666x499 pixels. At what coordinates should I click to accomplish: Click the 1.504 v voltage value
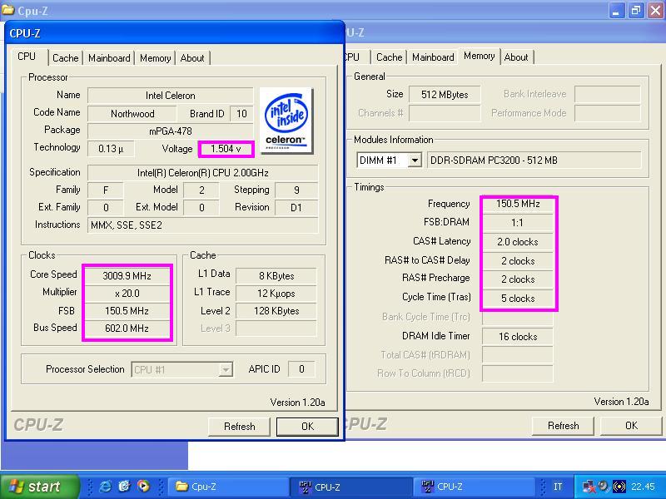[x=226, y=149]
